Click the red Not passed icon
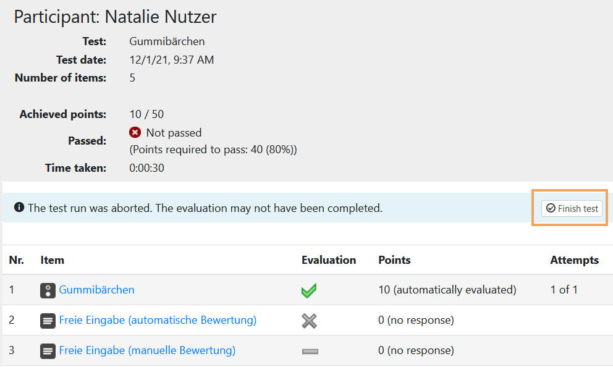The image size is (613, 367). coord(135,133)
